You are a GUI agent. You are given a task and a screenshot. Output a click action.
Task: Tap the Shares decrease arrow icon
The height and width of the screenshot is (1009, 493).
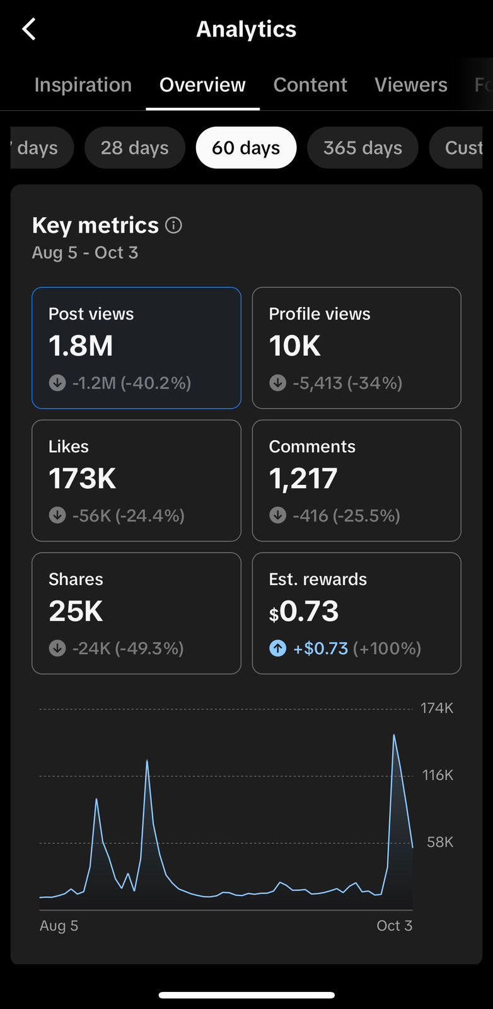click(x=57, y=648)
